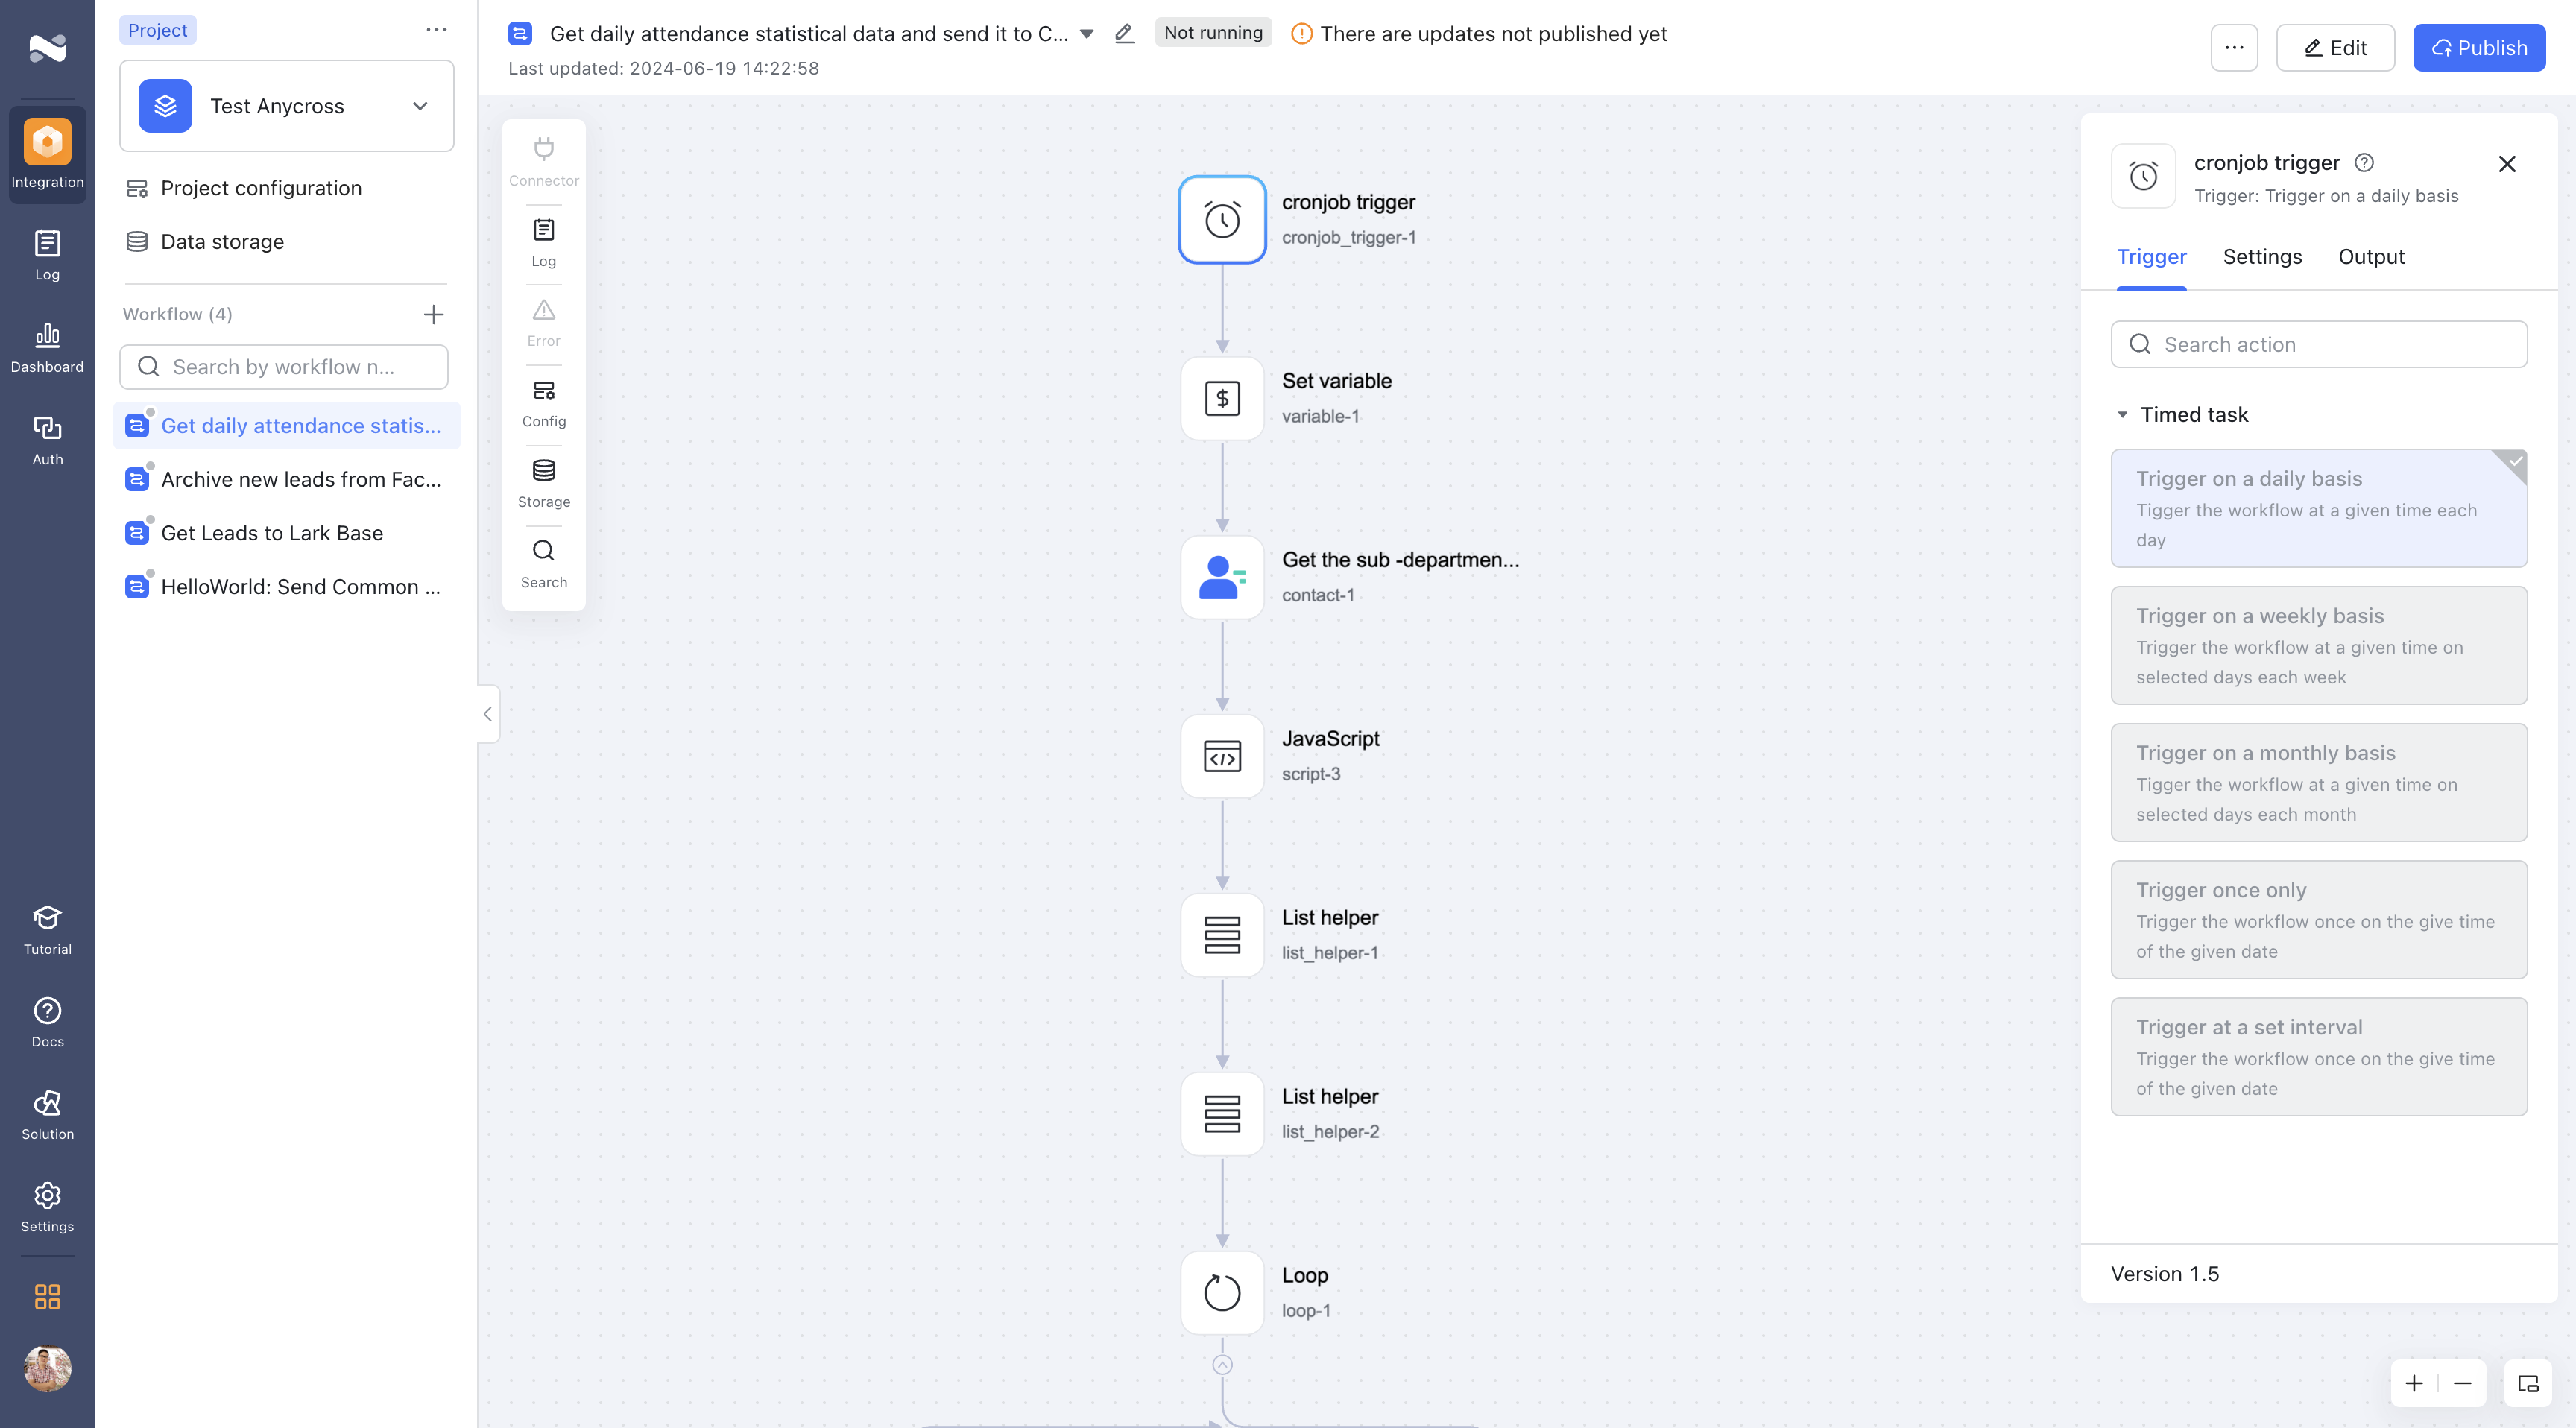Click the List helper node icon
This screenshot has width=2576, height=1428.
(x=1224, y=934)
